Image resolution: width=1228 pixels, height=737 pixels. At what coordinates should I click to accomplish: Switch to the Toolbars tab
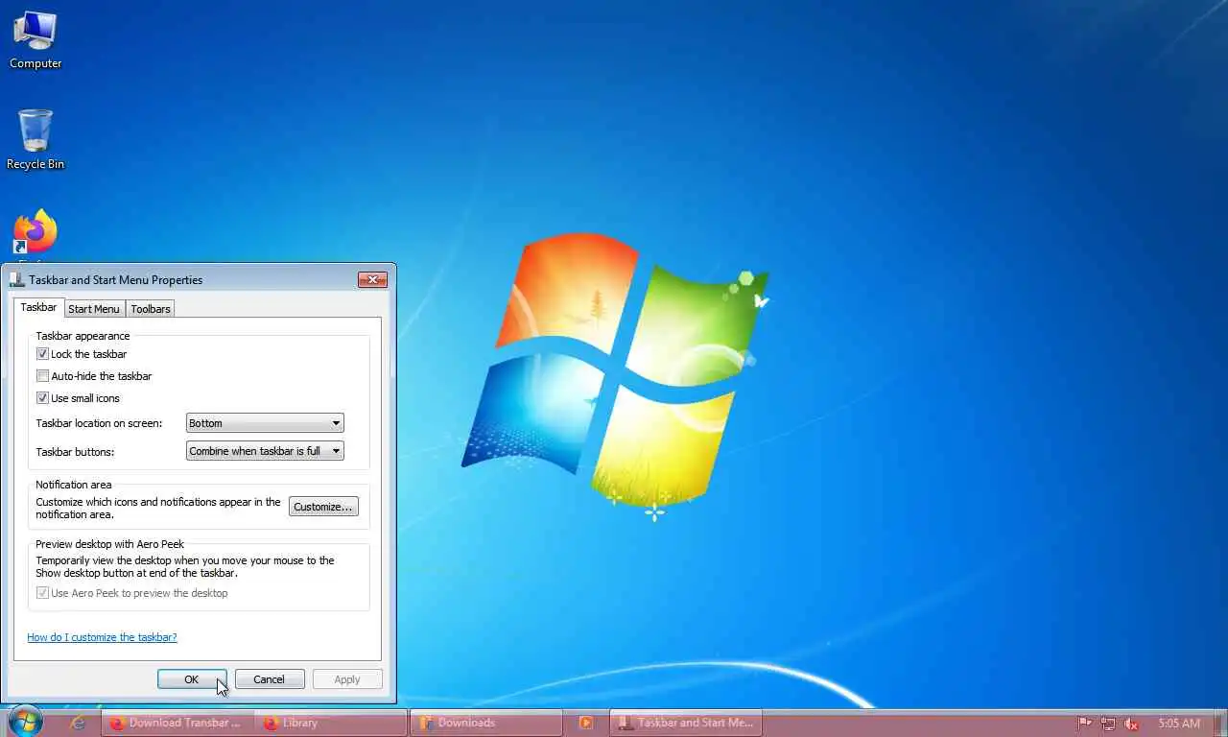click(151, 309)
